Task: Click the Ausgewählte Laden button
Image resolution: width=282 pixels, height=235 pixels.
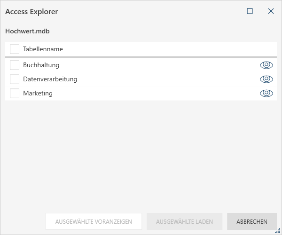Action: click(184, 221)
